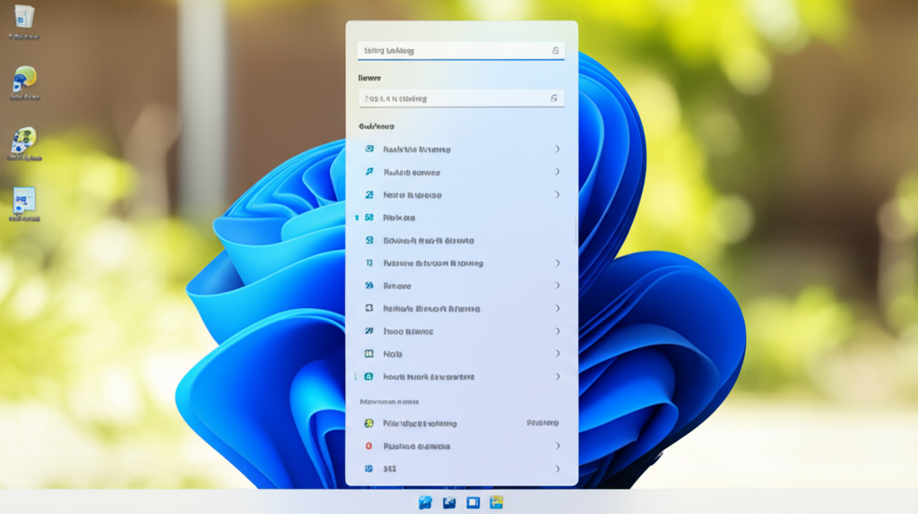Open the third desktop shortcut with blue-patterned icon
918x514 pixels.
pos(24,141)
